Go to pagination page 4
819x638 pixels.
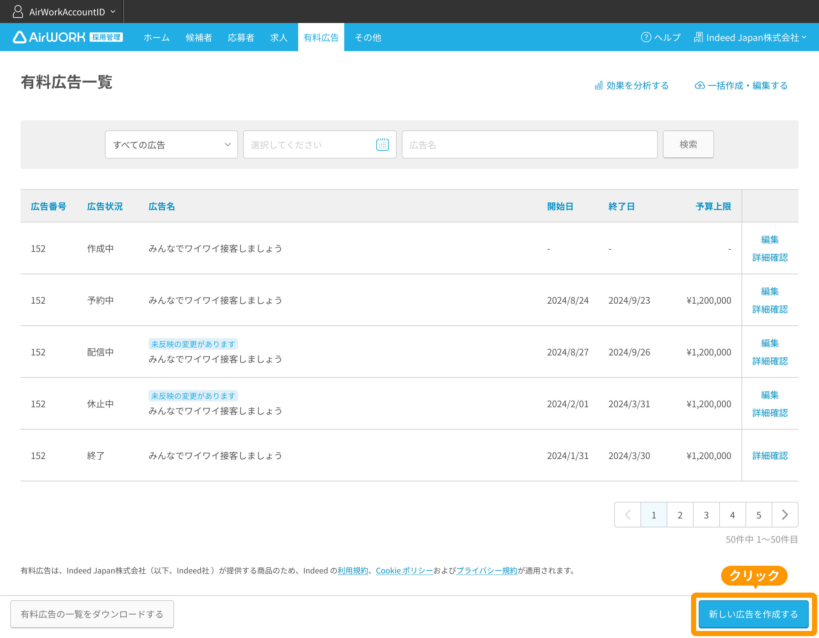point(732,515)
